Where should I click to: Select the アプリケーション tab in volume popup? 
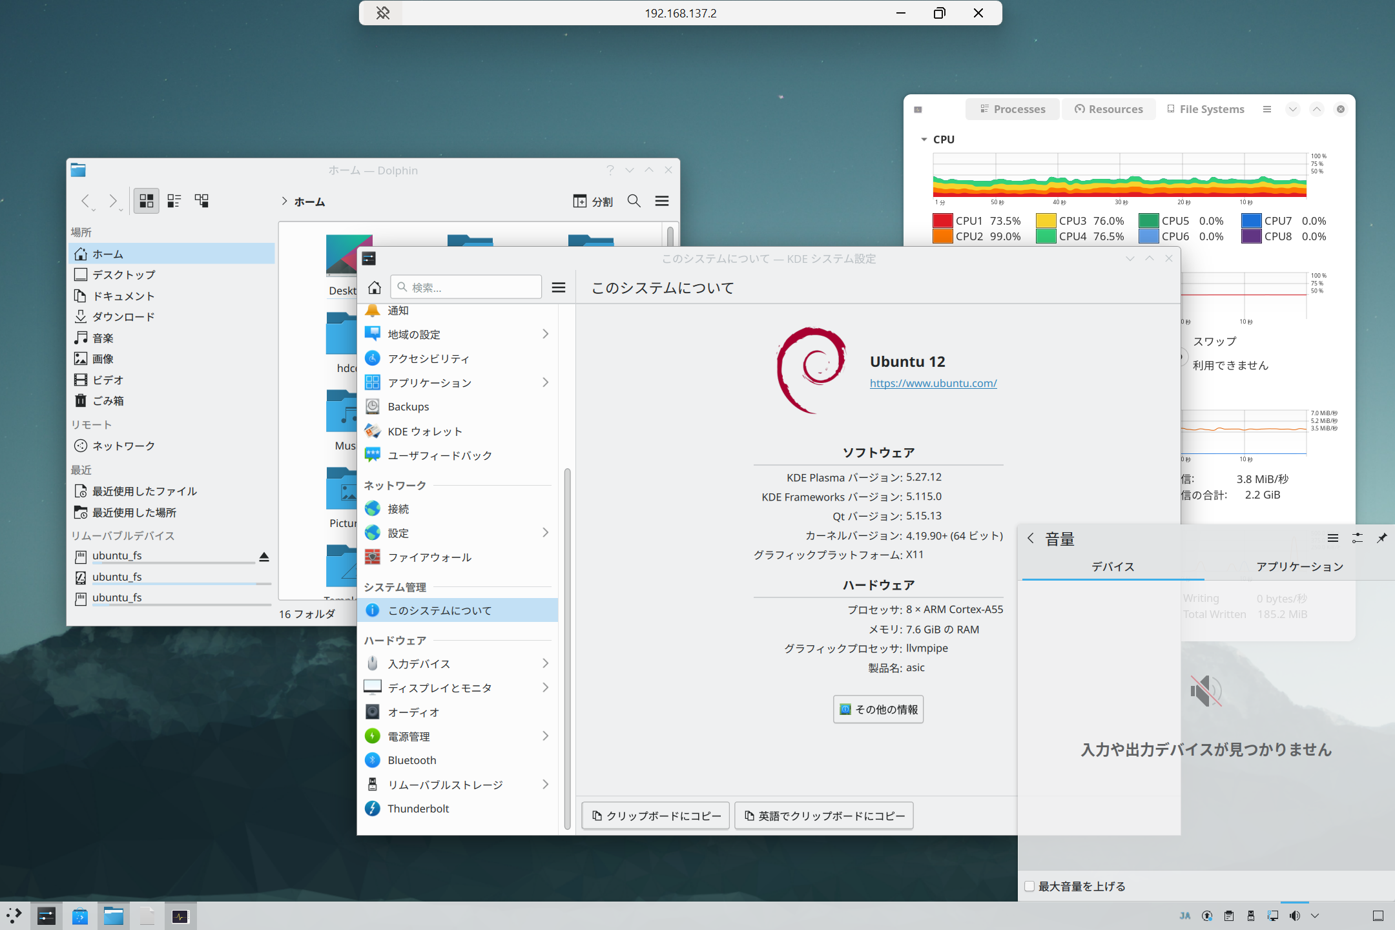coord(1299,566)
